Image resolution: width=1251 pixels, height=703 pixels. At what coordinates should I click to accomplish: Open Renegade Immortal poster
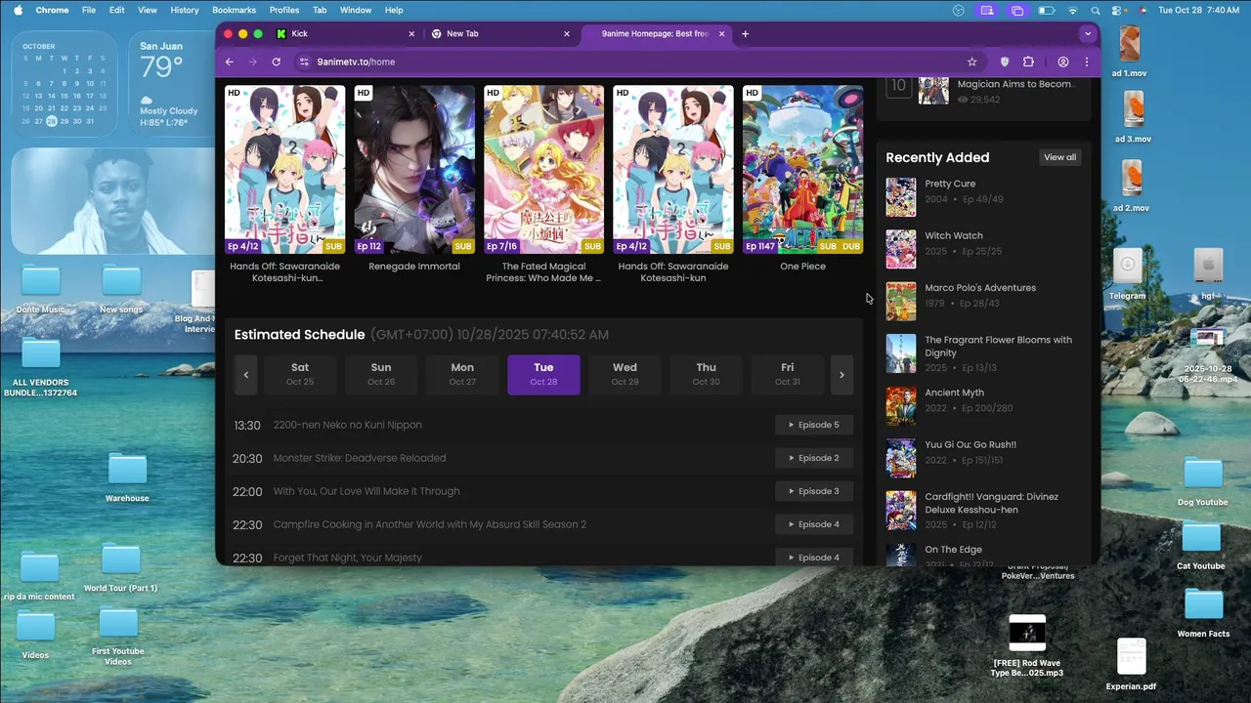(414, 169)
